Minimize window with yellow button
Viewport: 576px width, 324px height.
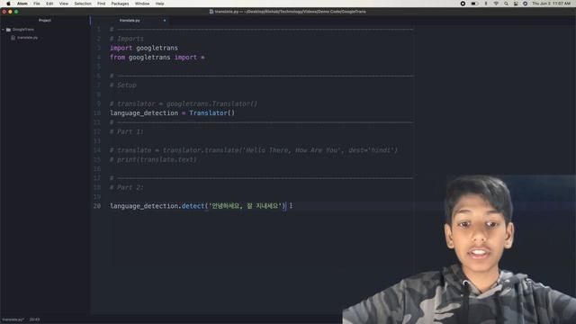click(x=10, y=12)
